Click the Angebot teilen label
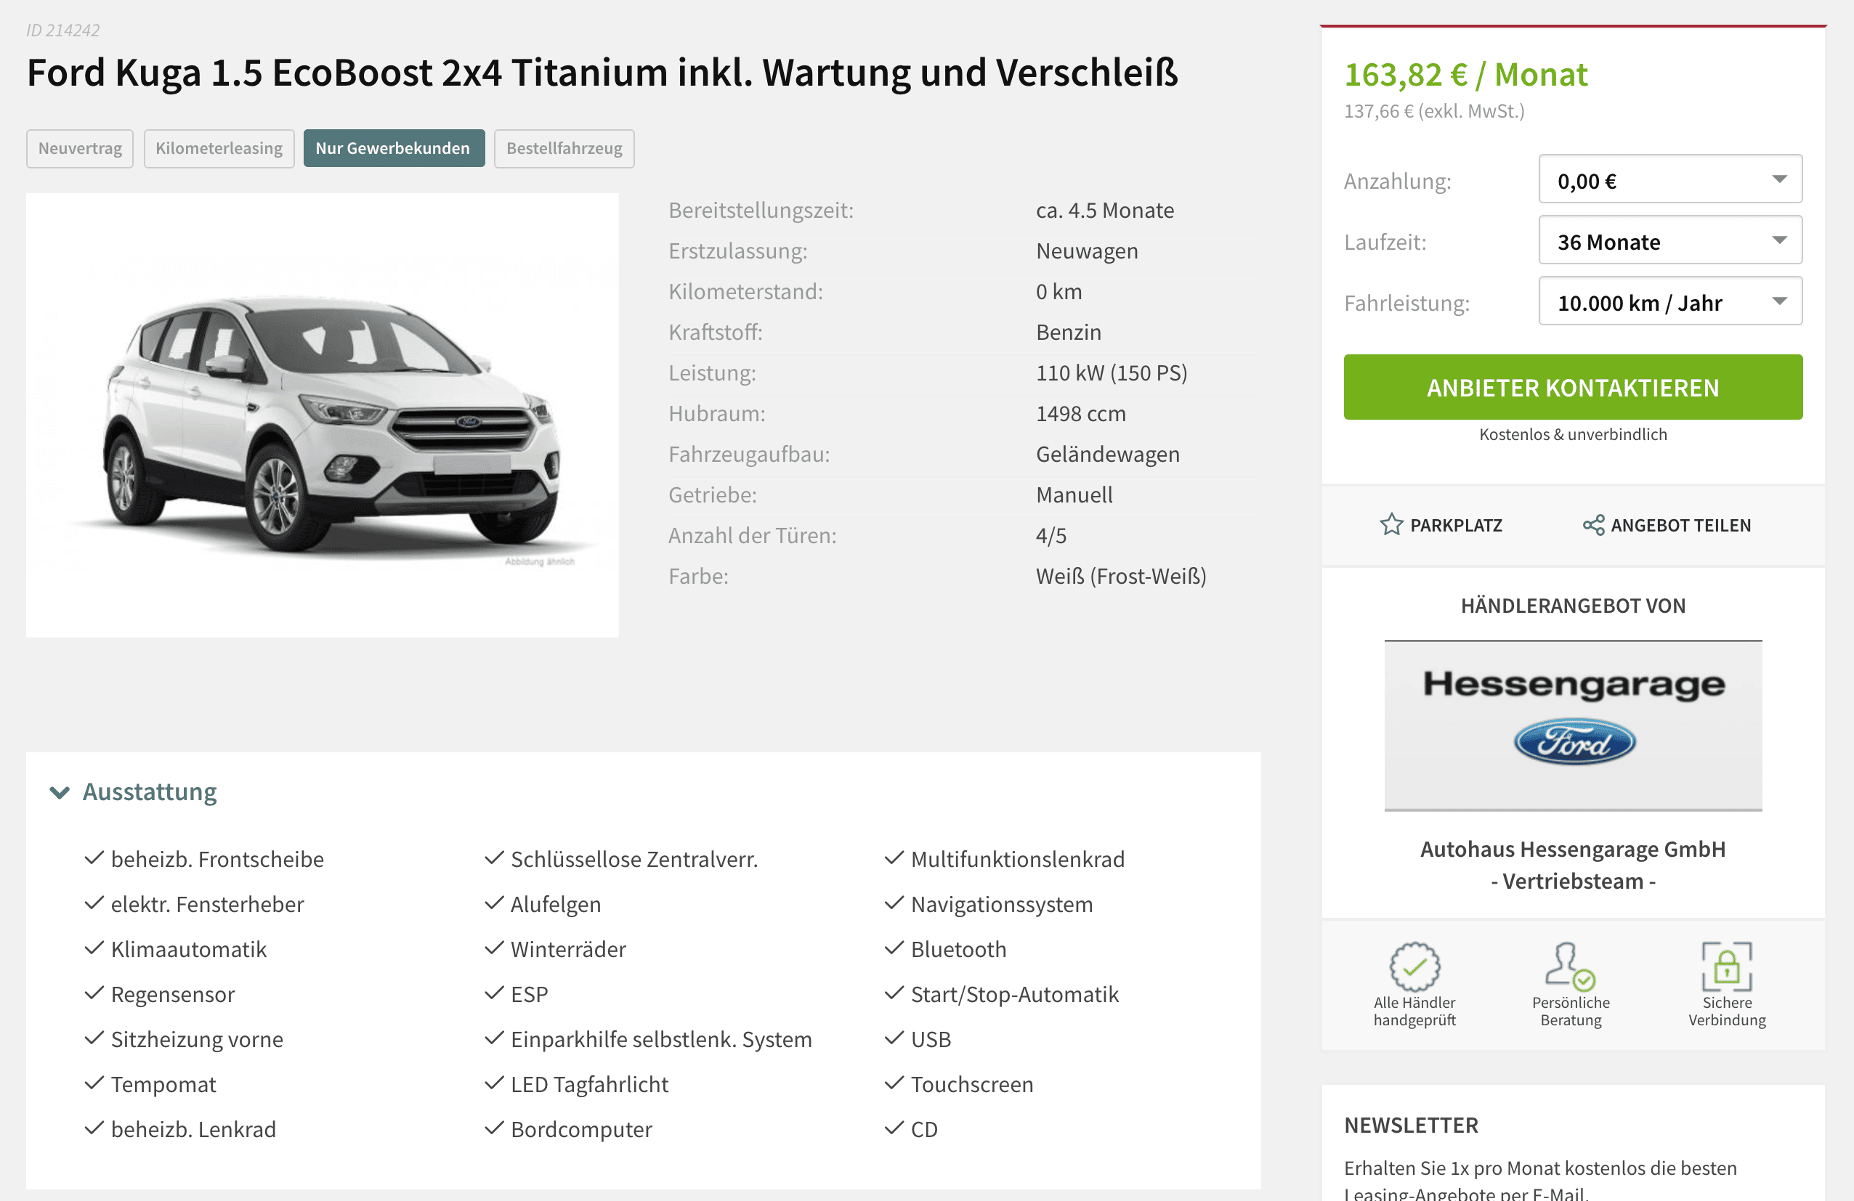1854x1201 pixels. tap(1680, 526)
